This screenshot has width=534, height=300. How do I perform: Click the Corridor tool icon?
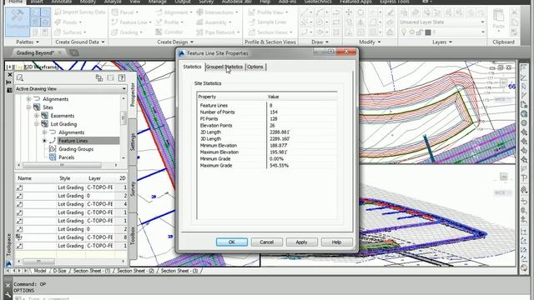coord(159,32)
